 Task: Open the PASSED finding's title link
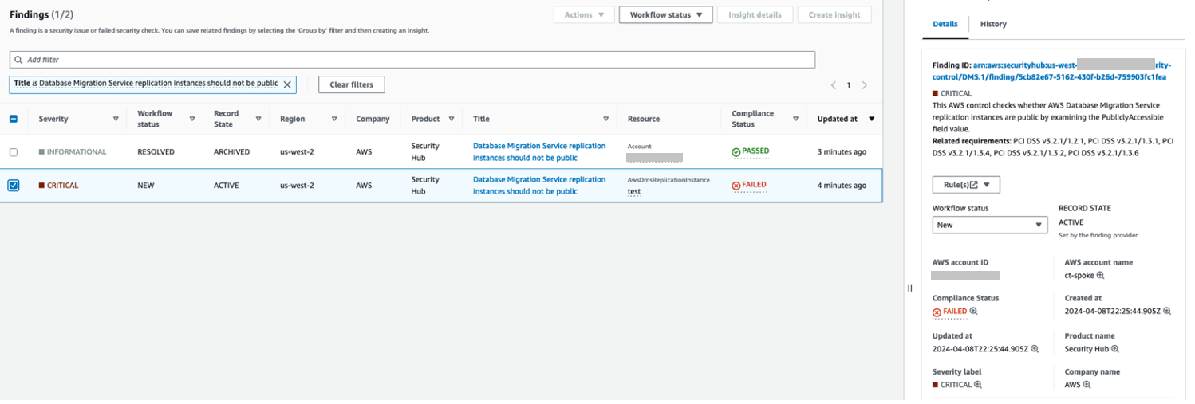tap(539, 152)
